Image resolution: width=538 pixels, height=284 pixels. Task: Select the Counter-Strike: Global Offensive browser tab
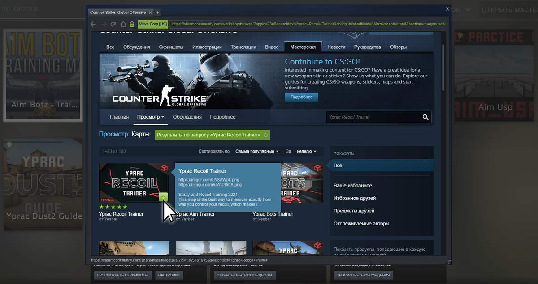tap(117, 13)
